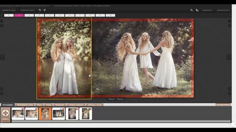Go to the next spread using the right arrow
The height and width of the screenshot is (132, 236).
click(x=229, y=57)
